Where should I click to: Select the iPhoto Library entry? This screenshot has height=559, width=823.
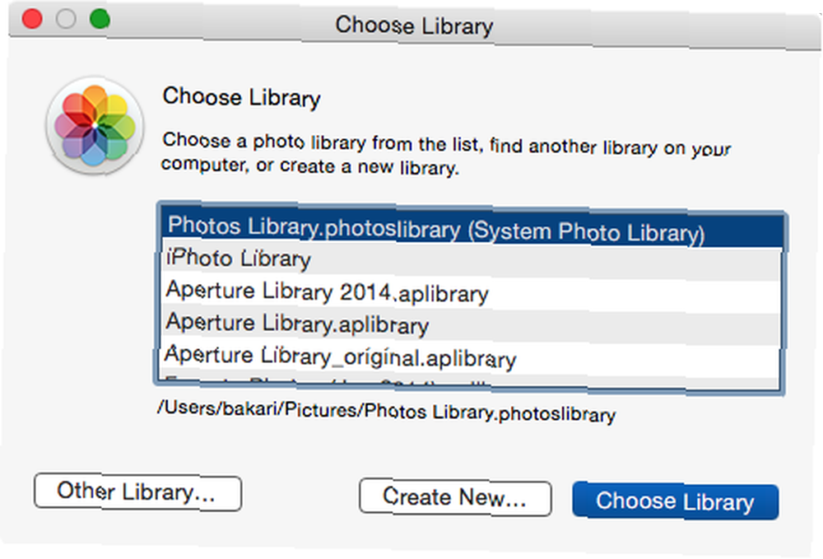[x=471, y=260]
